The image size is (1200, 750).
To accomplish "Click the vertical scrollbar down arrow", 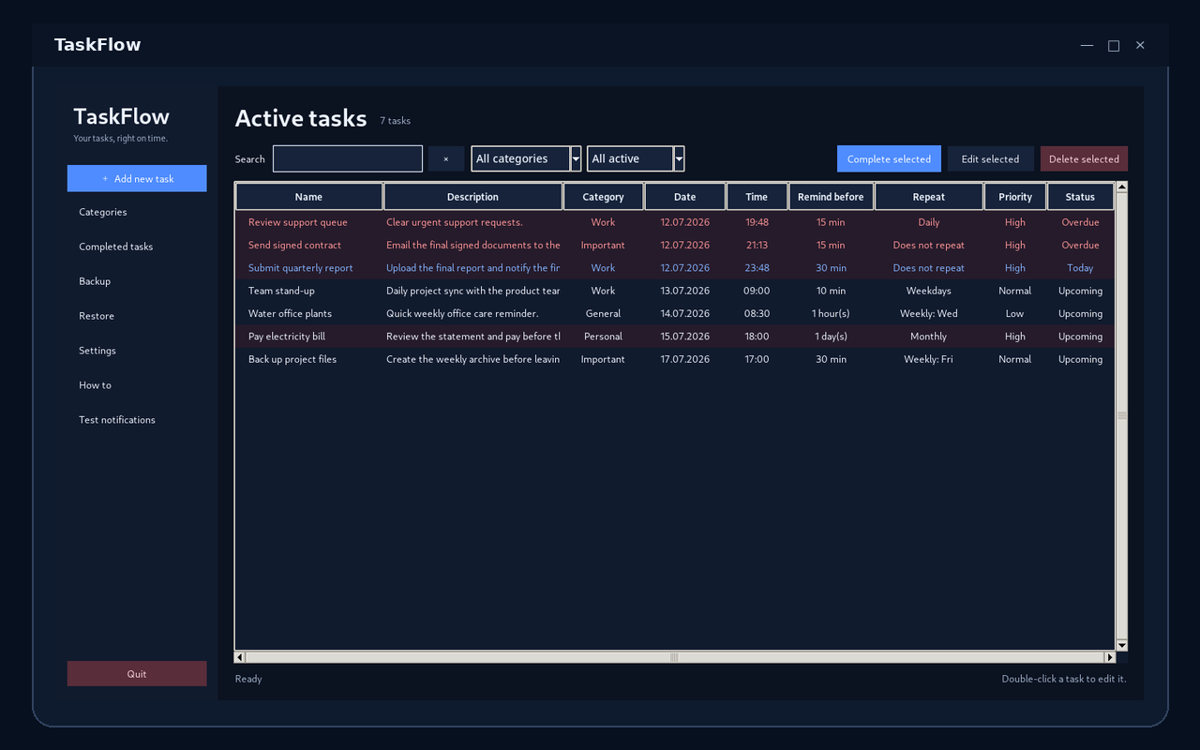I will pyautogui.click(x=1121, y=645).
